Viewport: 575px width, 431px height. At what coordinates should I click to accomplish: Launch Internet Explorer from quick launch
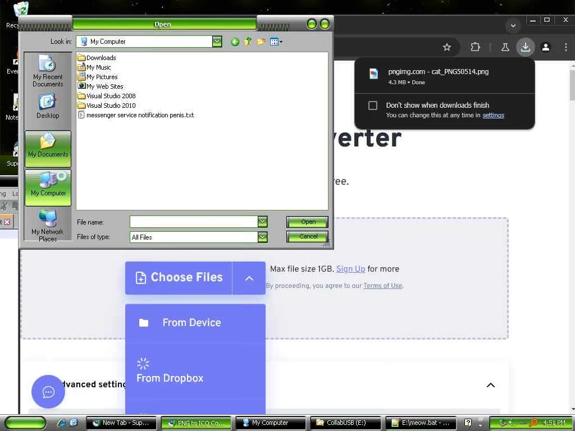tap(61, 423)
